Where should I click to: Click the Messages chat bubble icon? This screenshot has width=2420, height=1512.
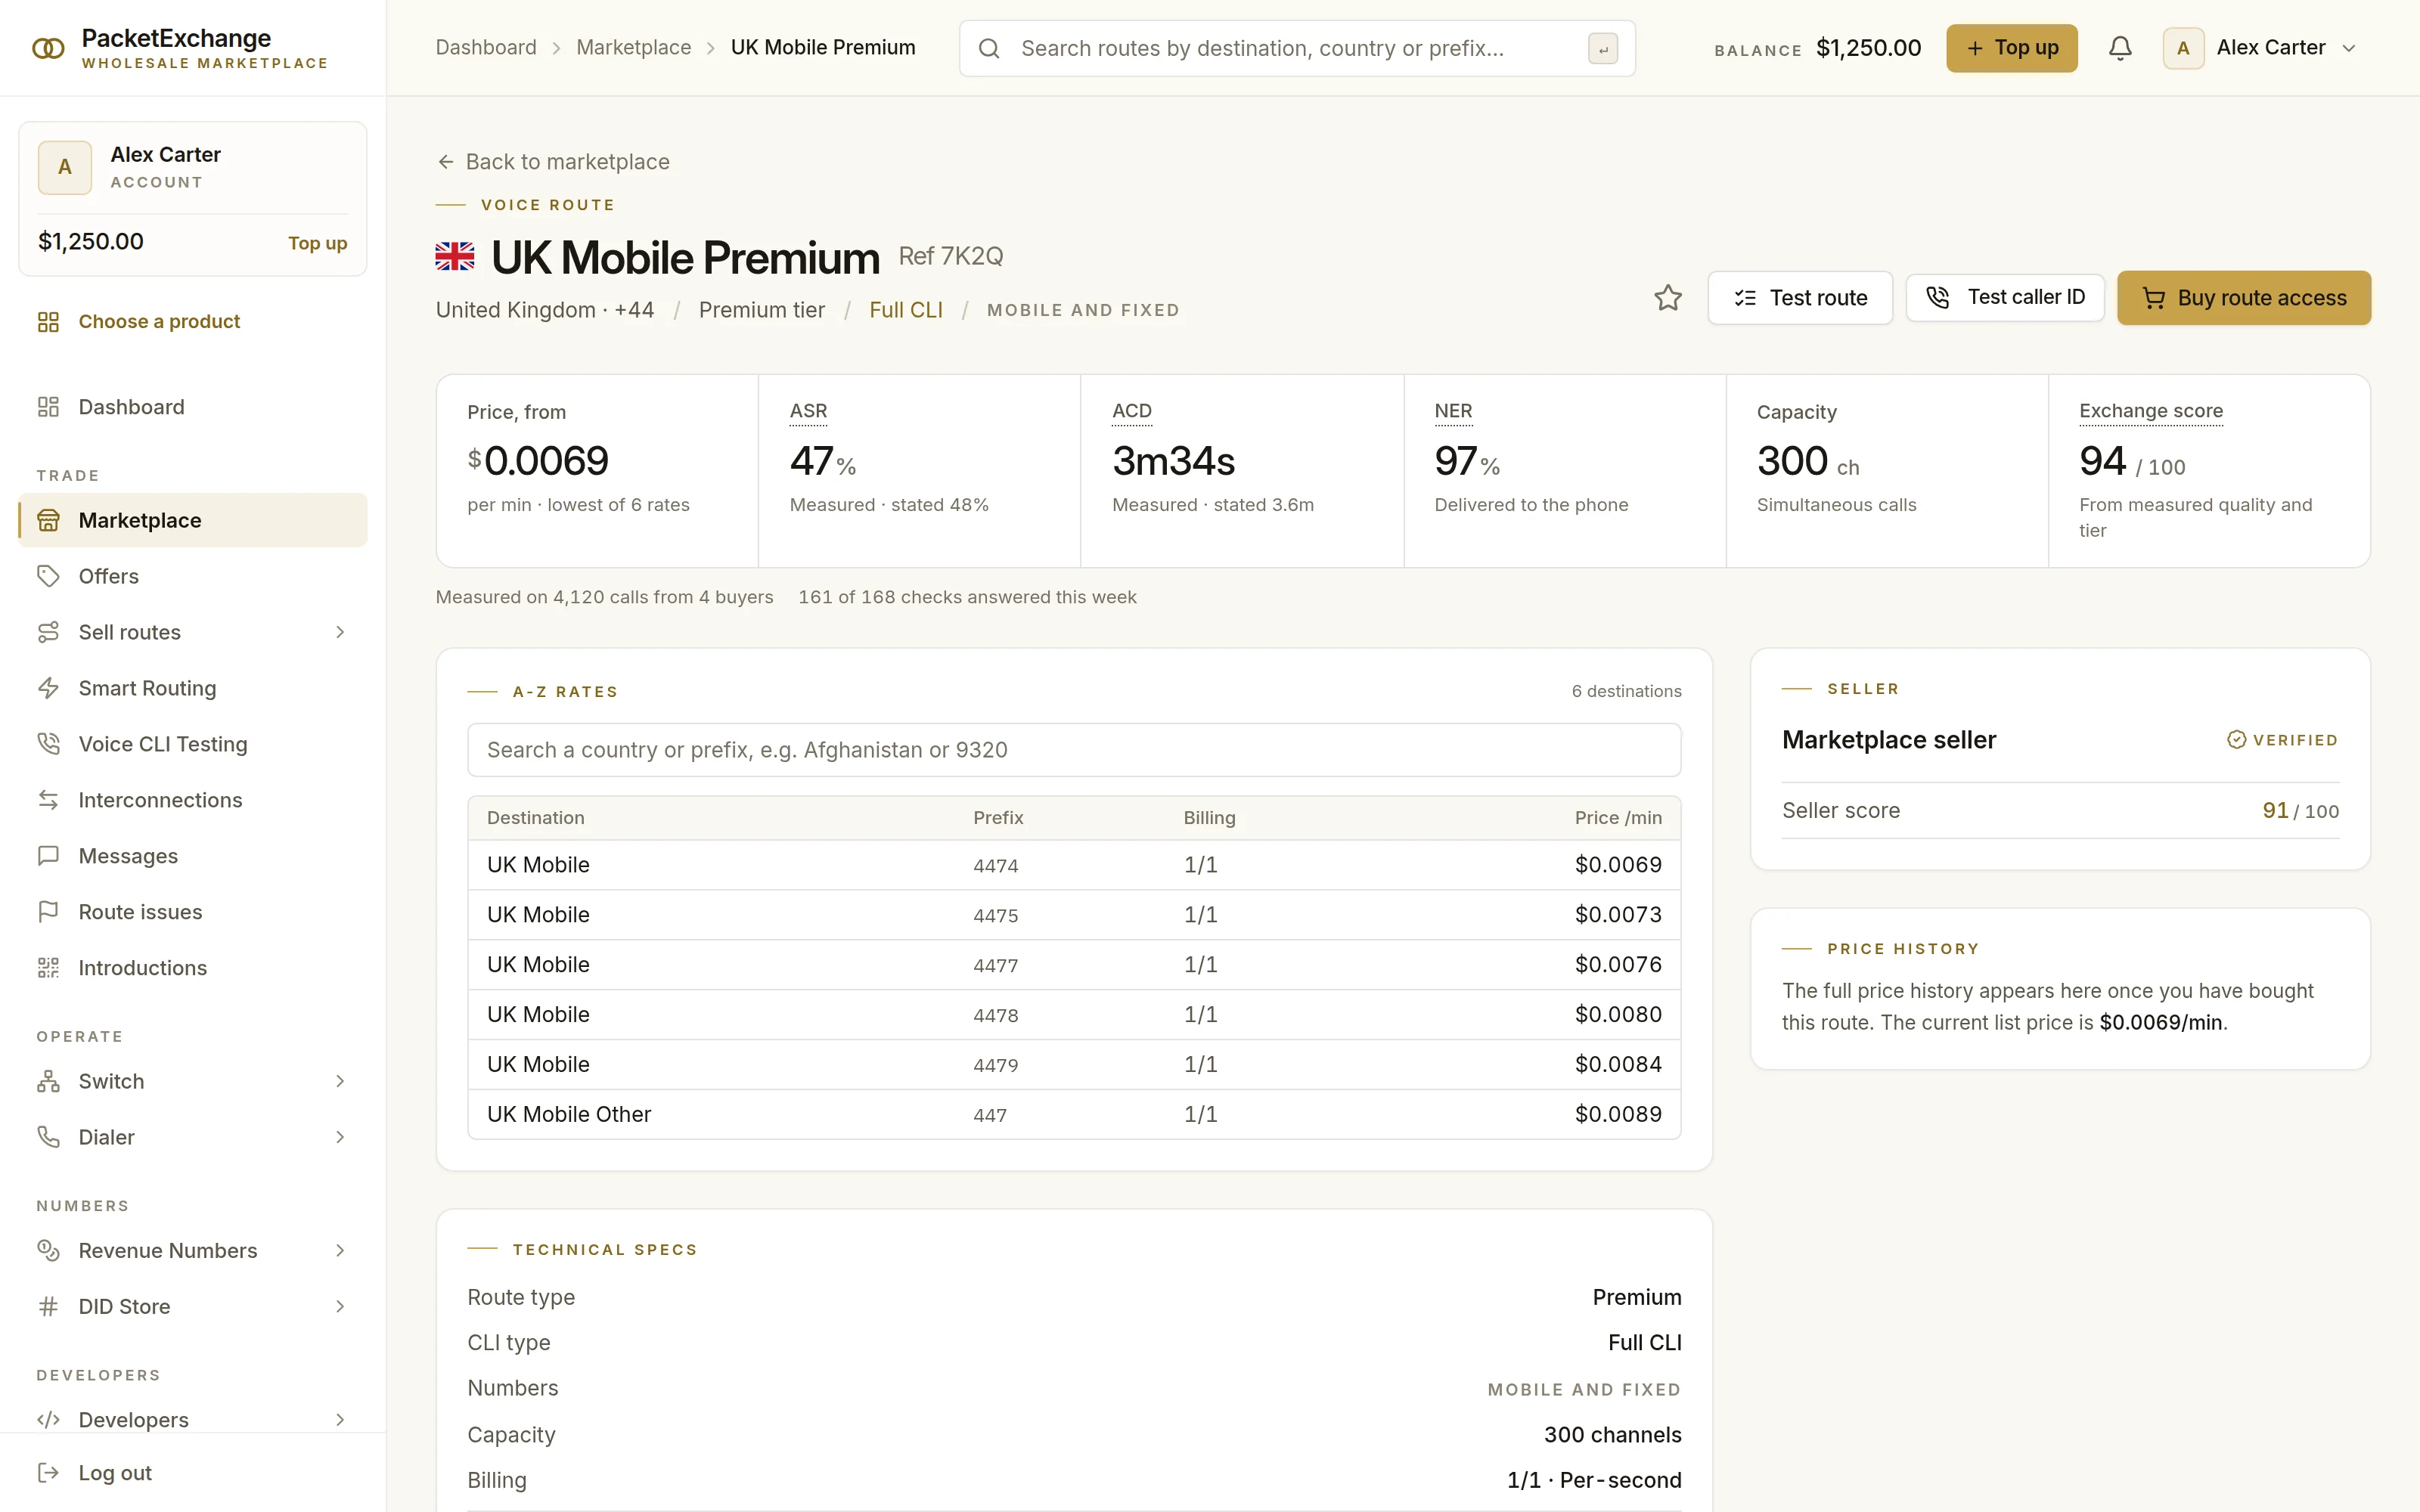tap(48, 856)
